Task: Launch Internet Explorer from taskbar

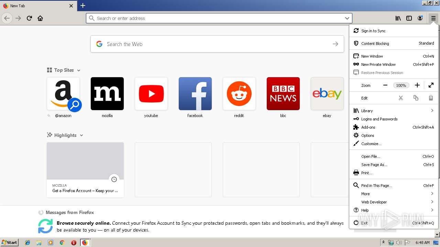Action: pos(27,243)
